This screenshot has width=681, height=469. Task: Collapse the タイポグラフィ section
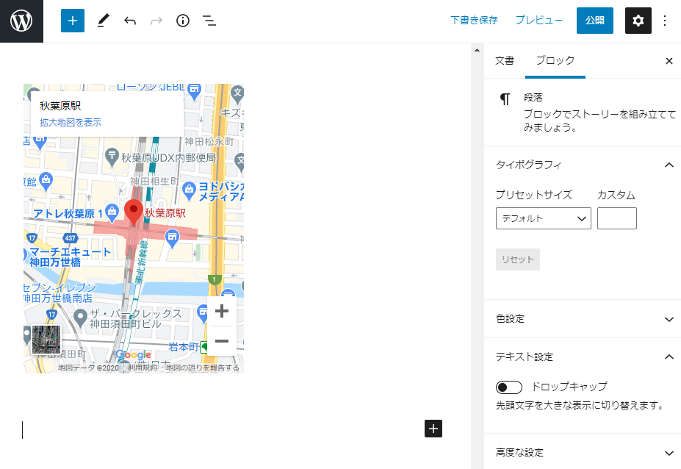(583, 165)
